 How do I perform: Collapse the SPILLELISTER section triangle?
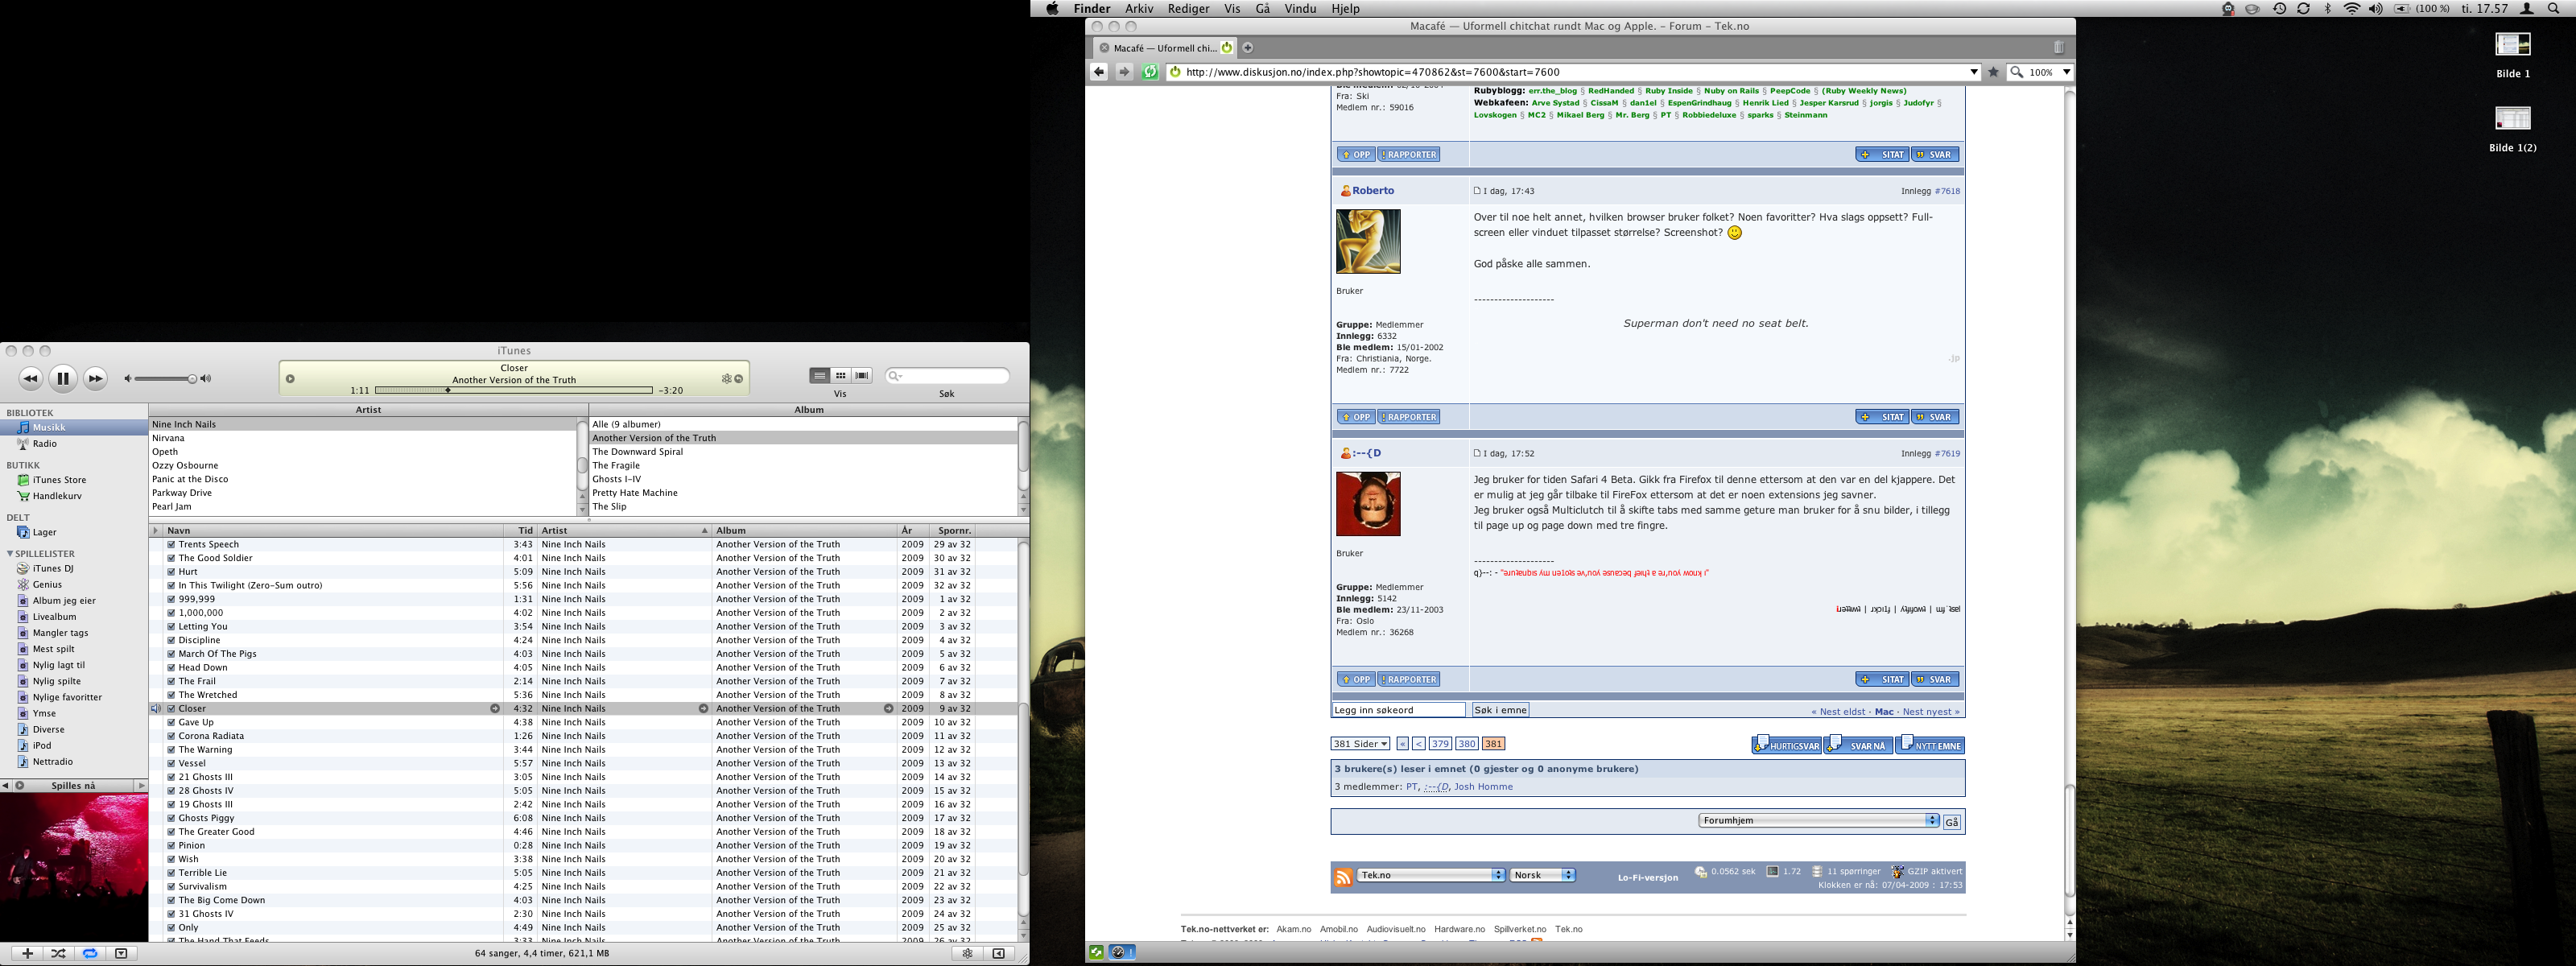click(x=10, y=553)
